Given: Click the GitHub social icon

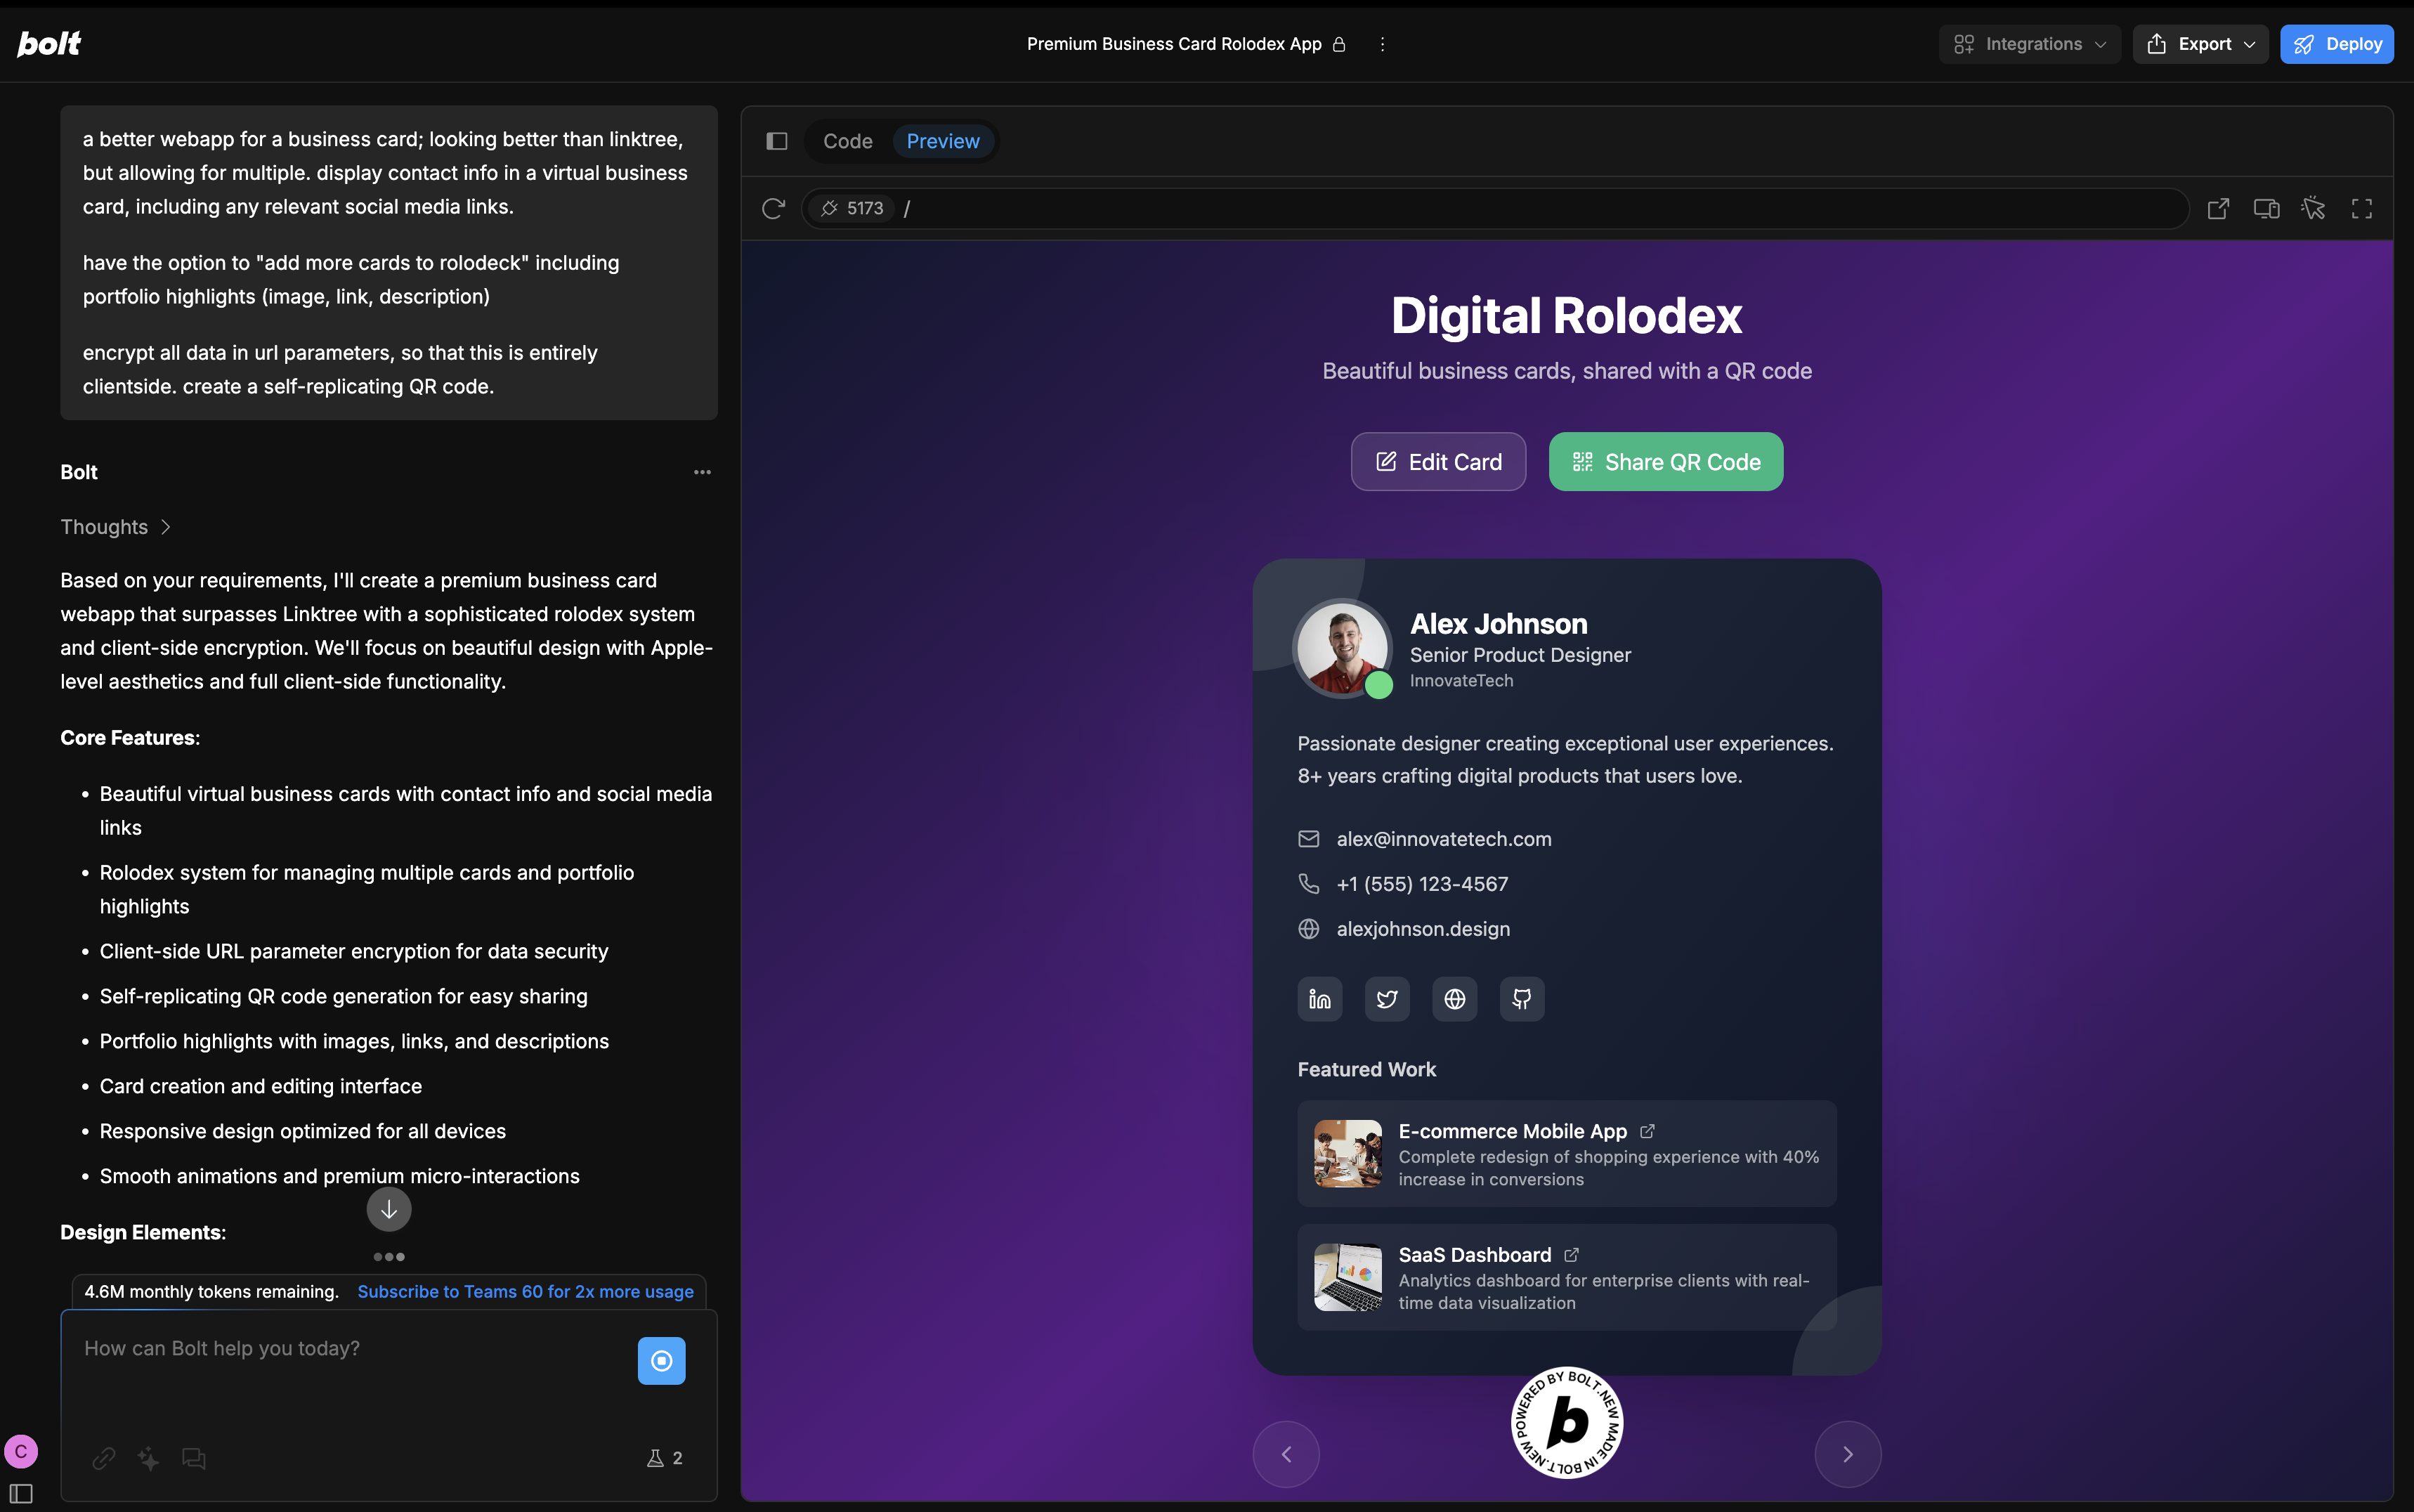Looking at the screenshot, I should (1521, 999).
